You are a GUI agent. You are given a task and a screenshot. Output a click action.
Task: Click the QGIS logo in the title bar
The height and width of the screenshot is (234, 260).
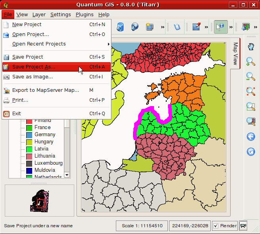6,5
